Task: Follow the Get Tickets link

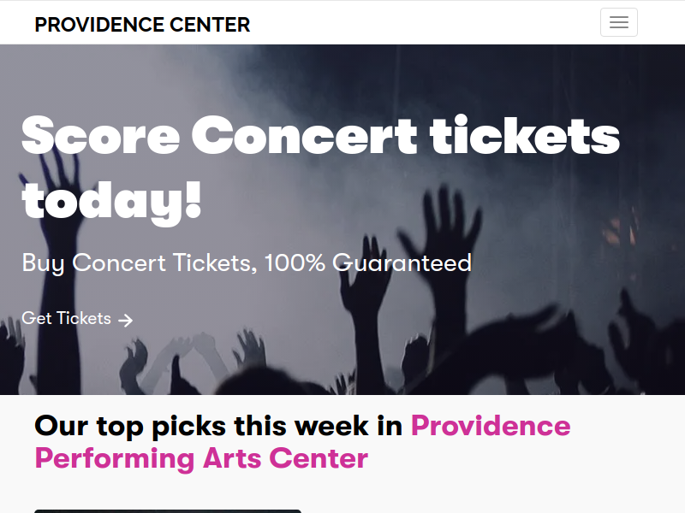Action: (x=77, y=319)
